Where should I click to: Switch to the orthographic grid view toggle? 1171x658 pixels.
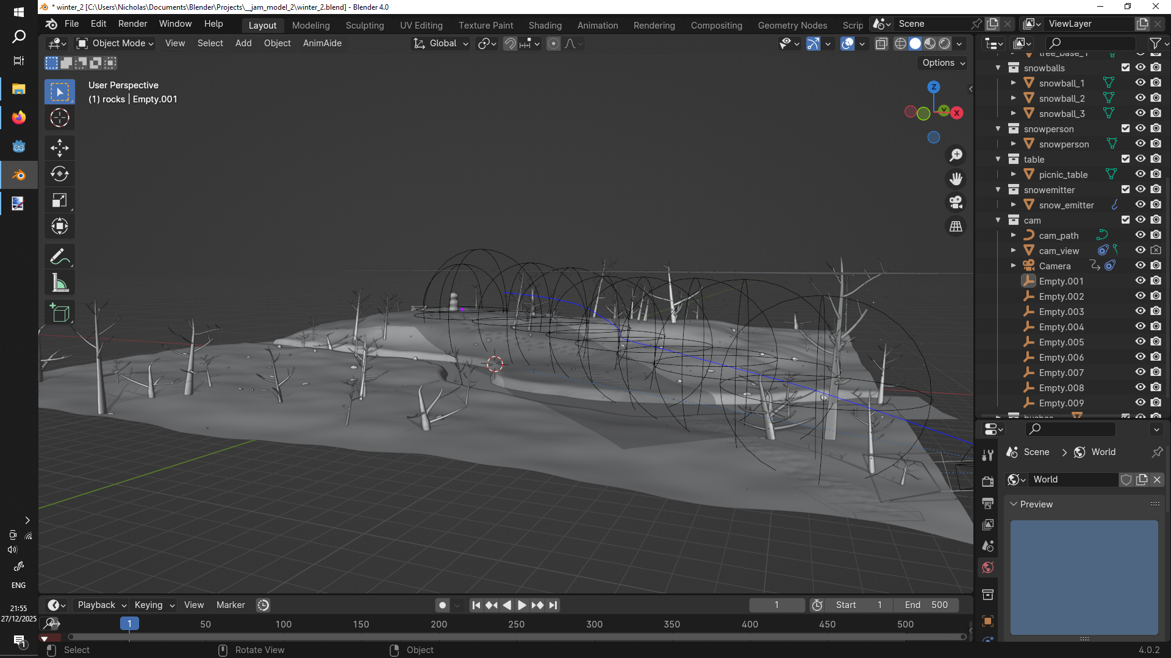(956, 226)
